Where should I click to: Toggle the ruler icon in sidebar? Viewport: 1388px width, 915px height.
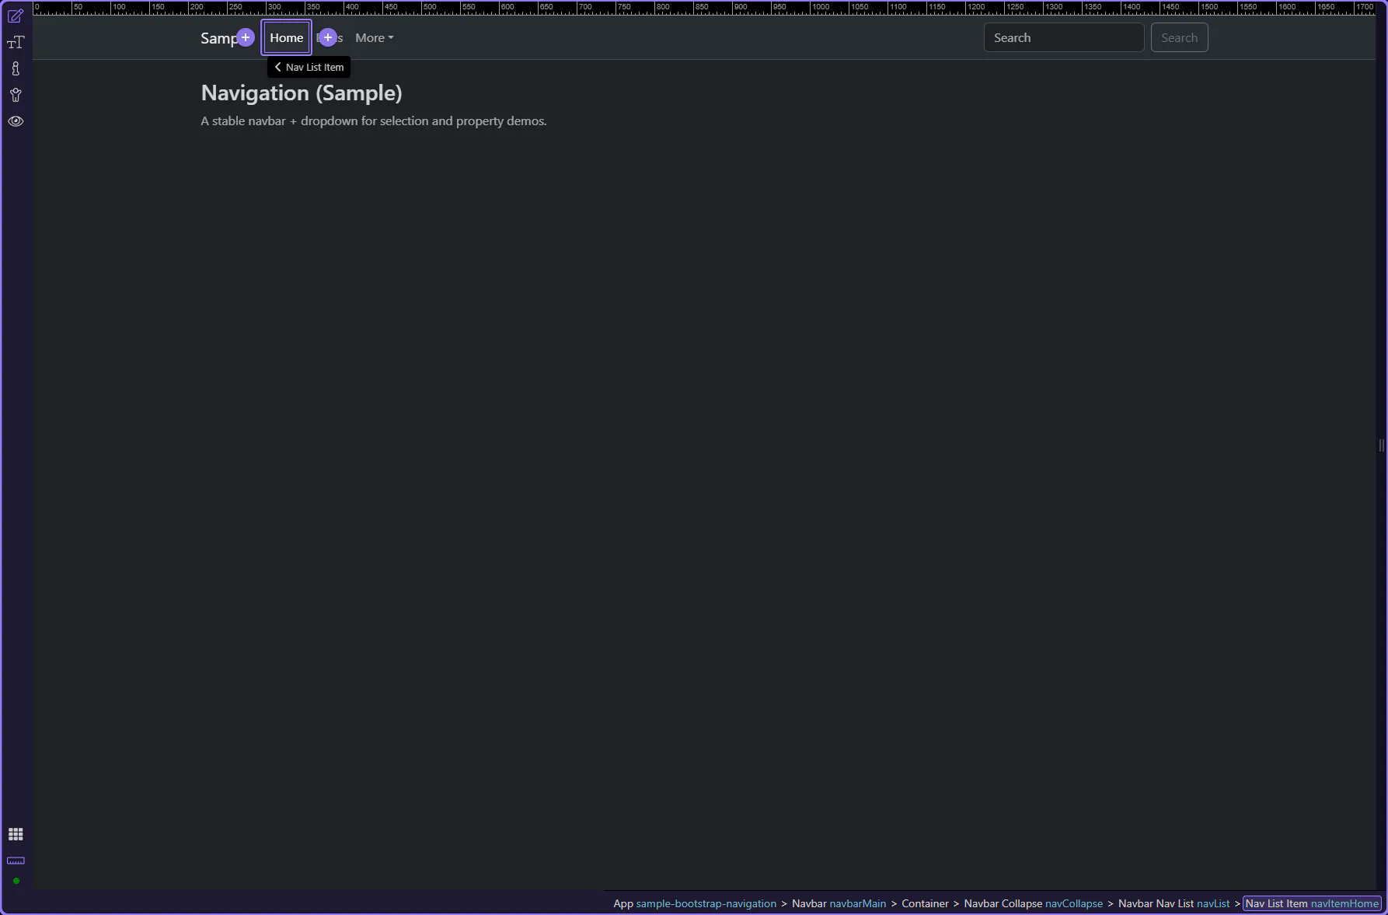tap(16, 861)
